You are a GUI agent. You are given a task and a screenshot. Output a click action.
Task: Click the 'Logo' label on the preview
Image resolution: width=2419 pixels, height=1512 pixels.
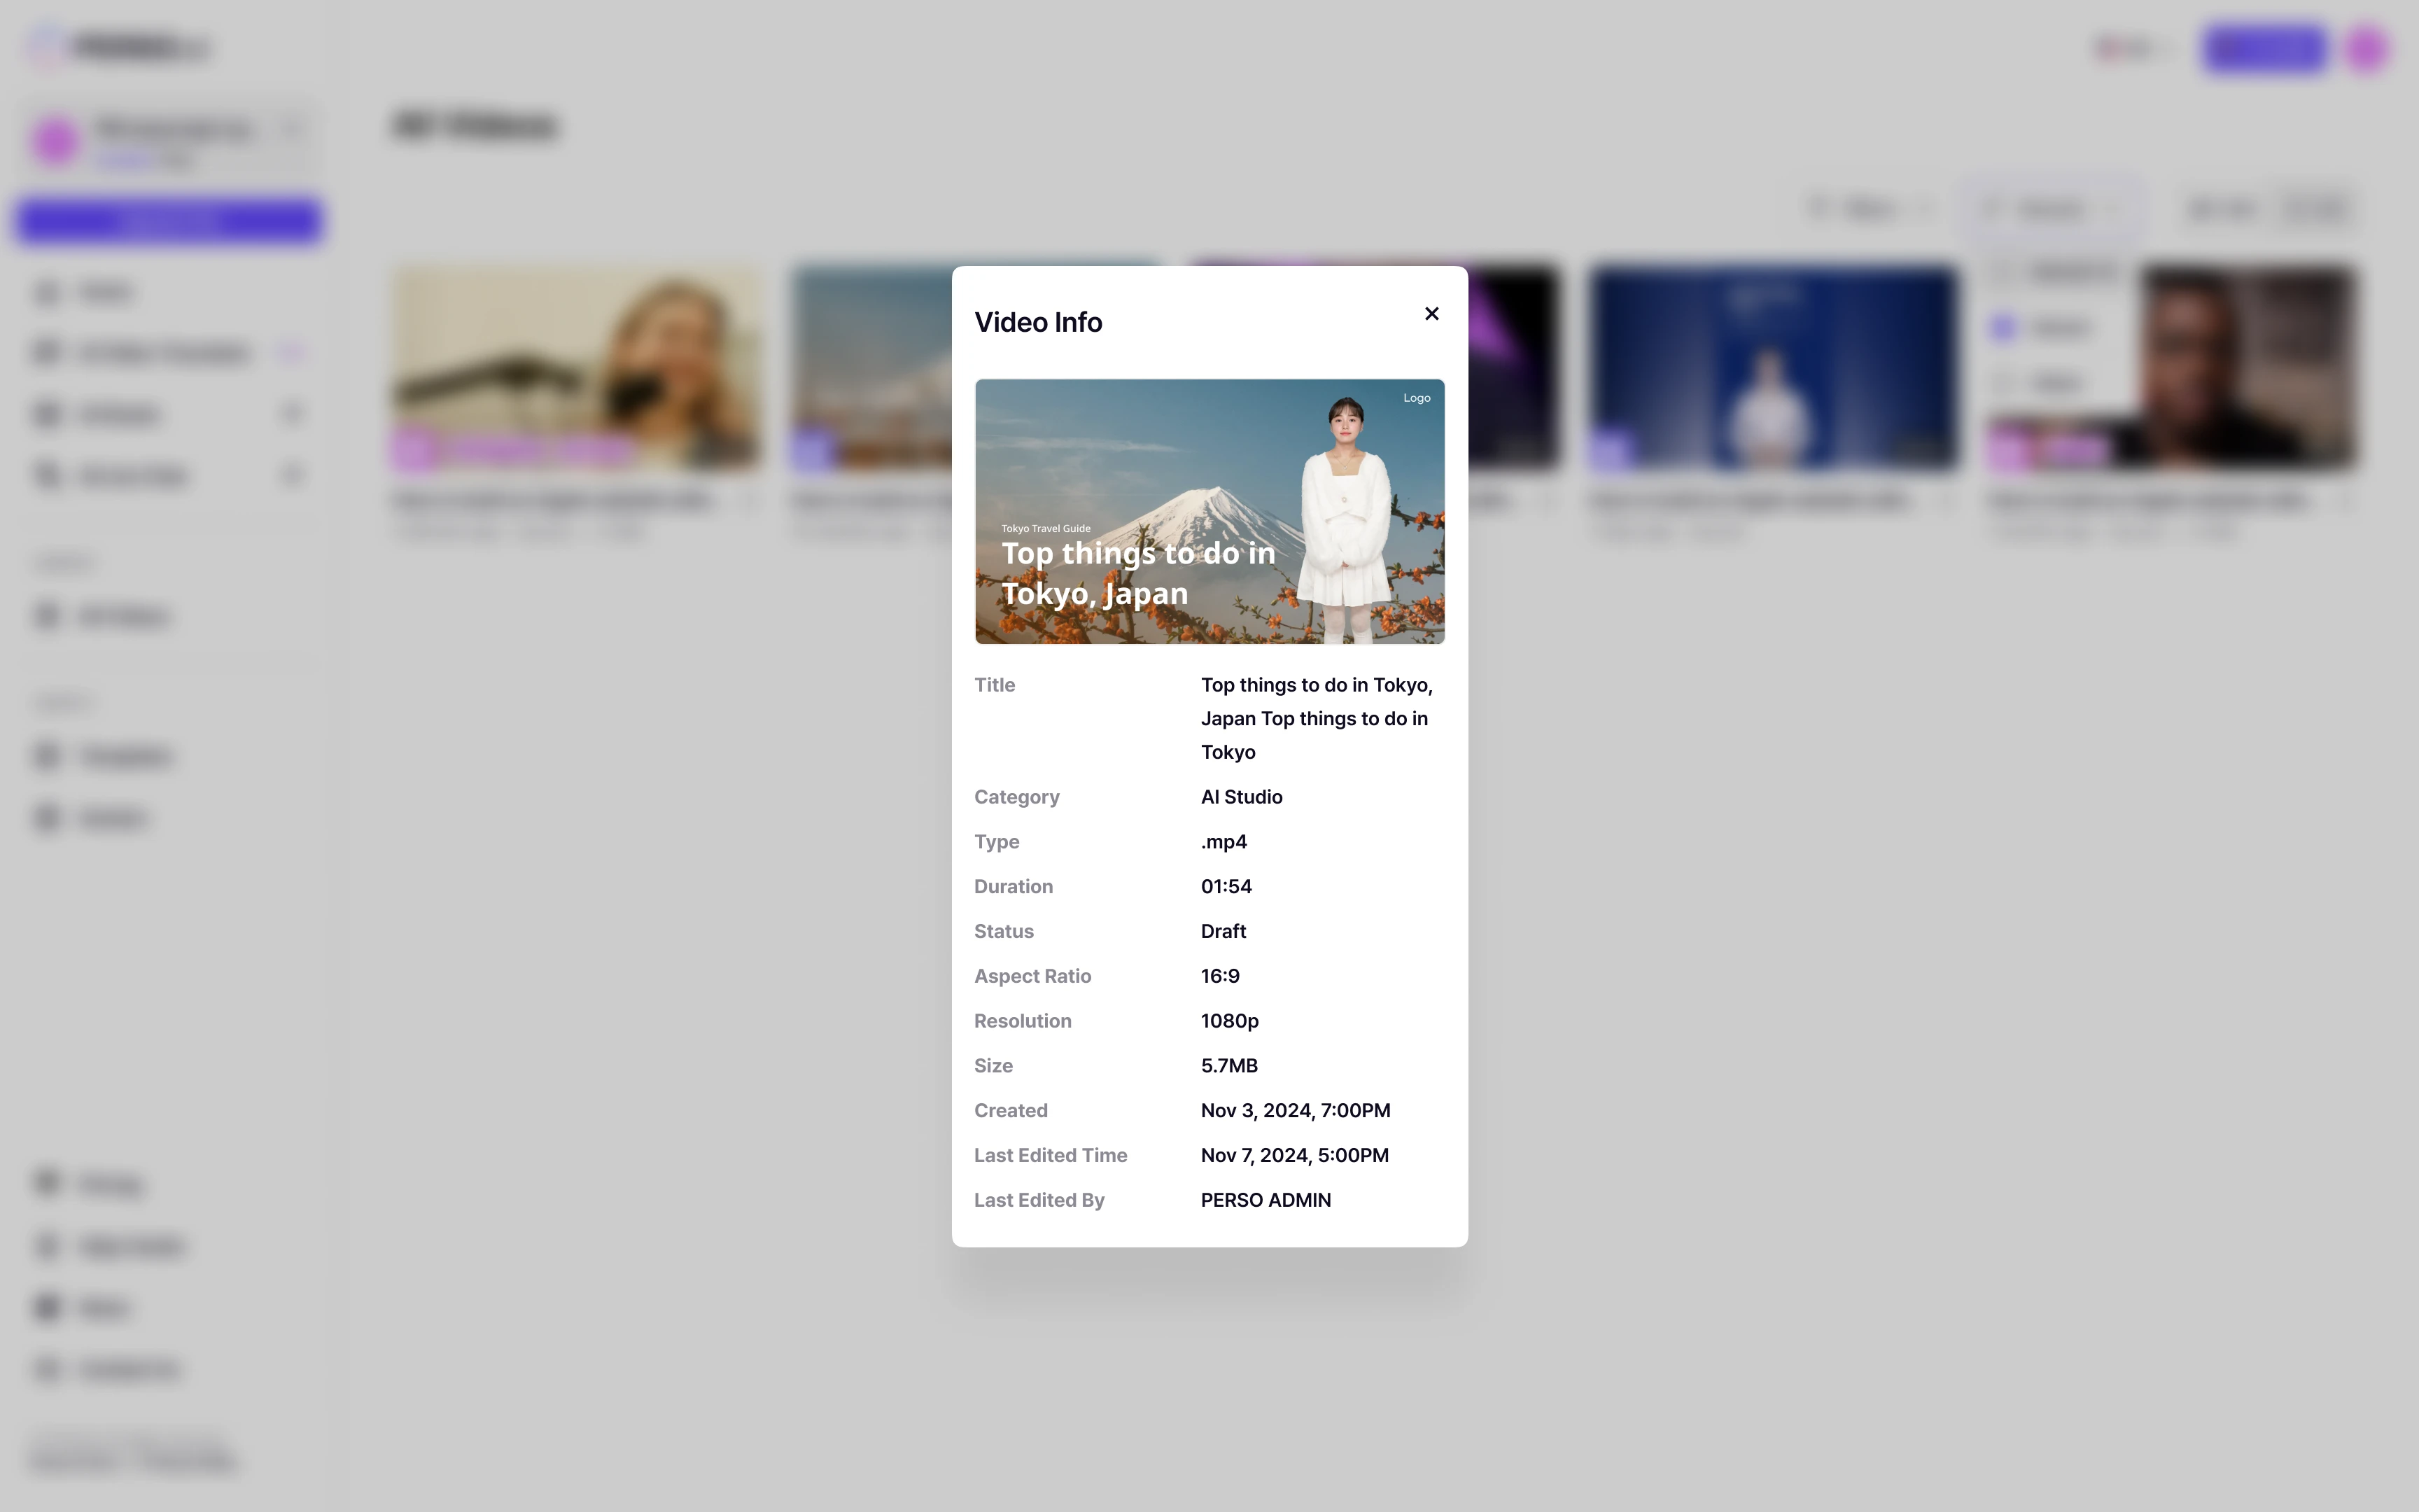(x=1417, y=398)
